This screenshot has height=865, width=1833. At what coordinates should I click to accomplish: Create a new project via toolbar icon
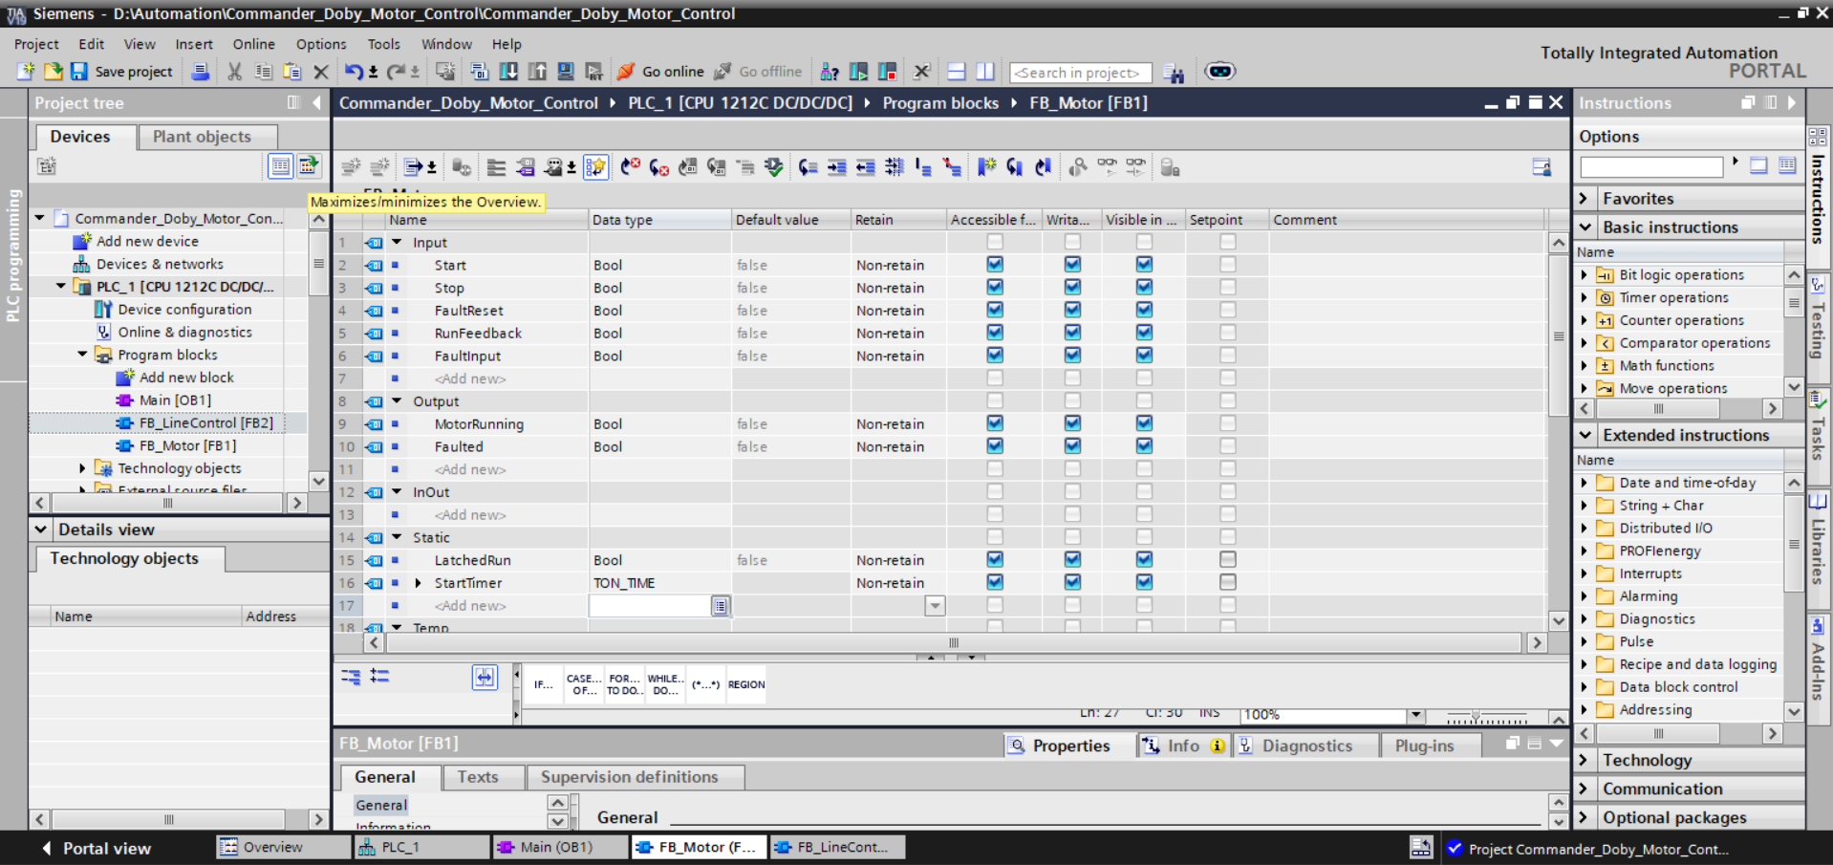point(26,72)
